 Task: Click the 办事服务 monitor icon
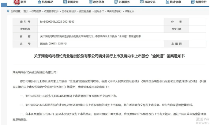click(116, 2)
